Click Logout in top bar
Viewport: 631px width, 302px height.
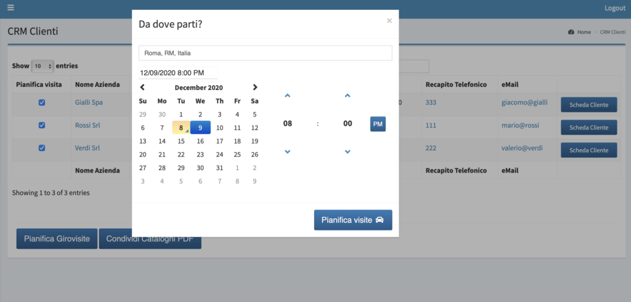click(615, 8)
